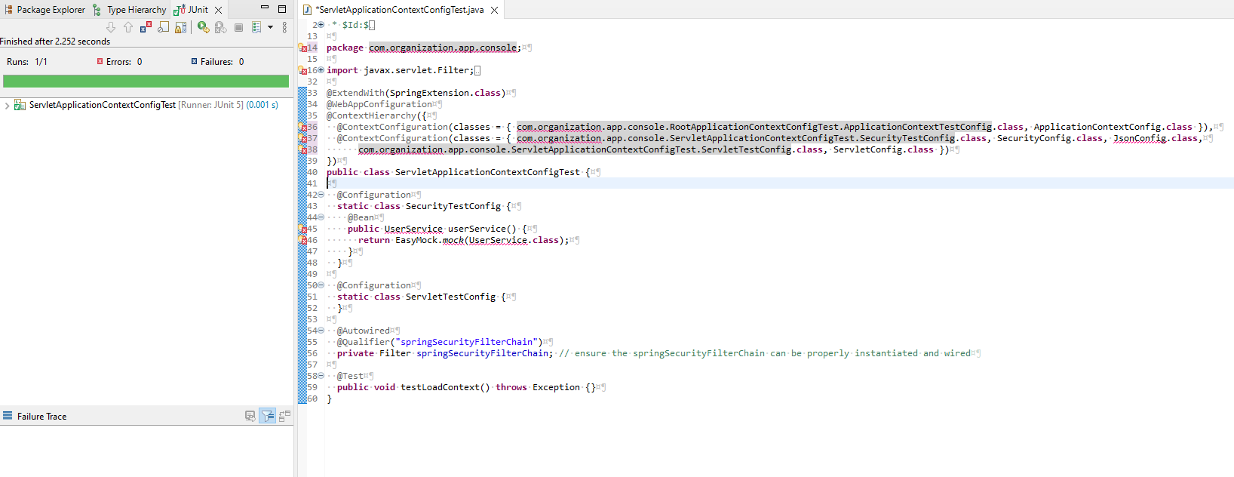Screen dimensions: 1234x477
Task: Collapse SecurityTestConfig class fold at line 42
Action: tap(321, 195)
